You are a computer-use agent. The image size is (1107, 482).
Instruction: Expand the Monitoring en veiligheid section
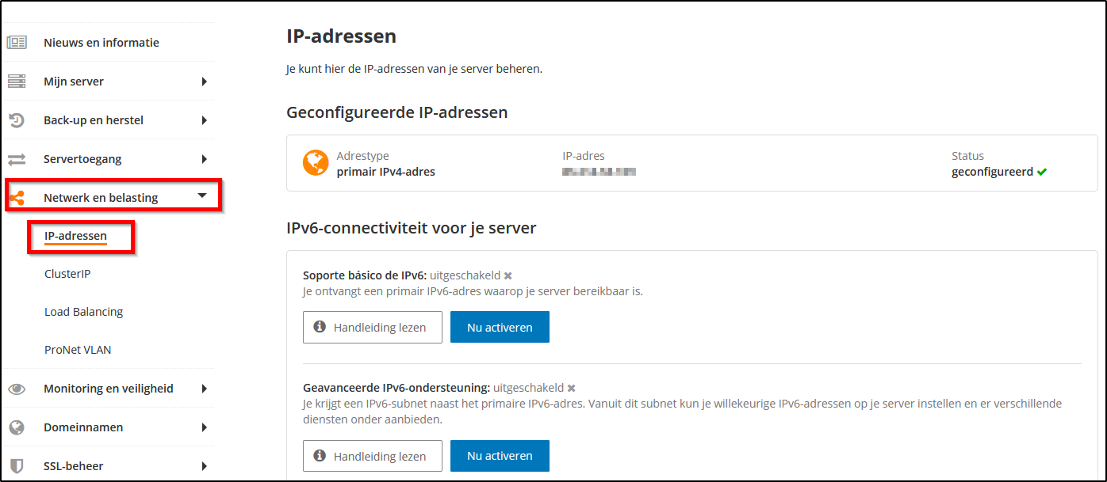205,388
